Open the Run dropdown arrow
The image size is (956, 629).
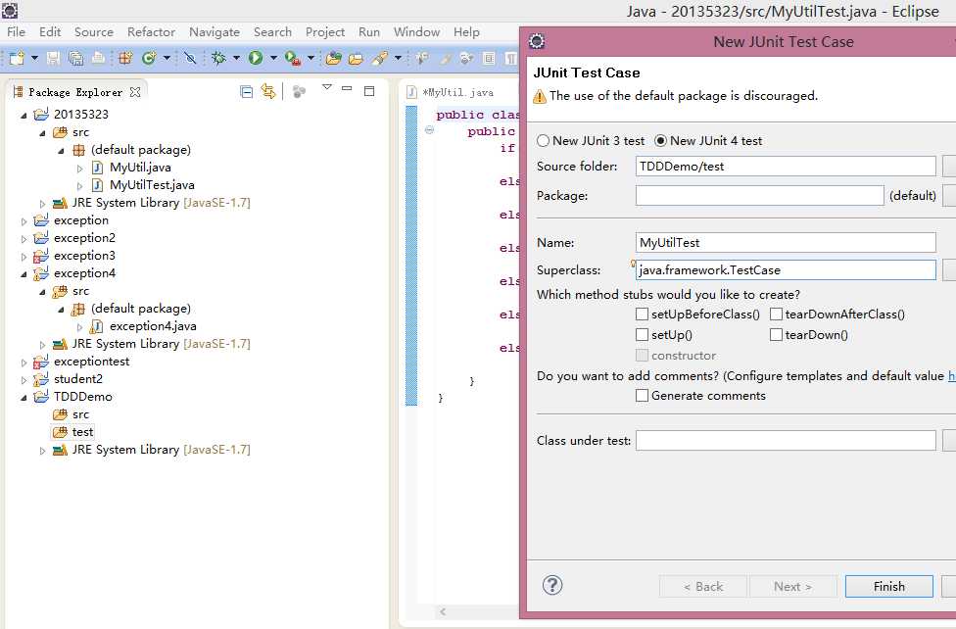273,58
